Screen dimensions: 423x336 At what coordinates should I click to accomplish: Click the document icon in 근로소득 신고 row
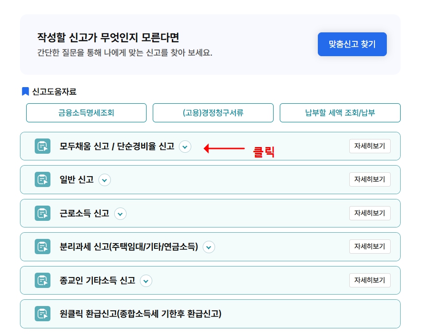(43, 213)
